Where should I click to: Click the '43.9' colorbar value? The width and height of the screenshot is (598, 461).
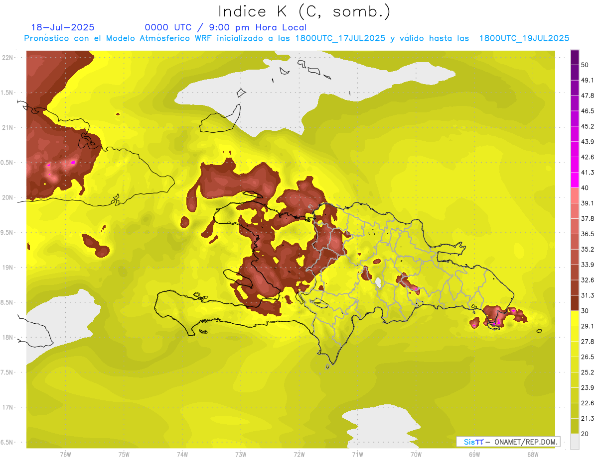tap(588, 142)
